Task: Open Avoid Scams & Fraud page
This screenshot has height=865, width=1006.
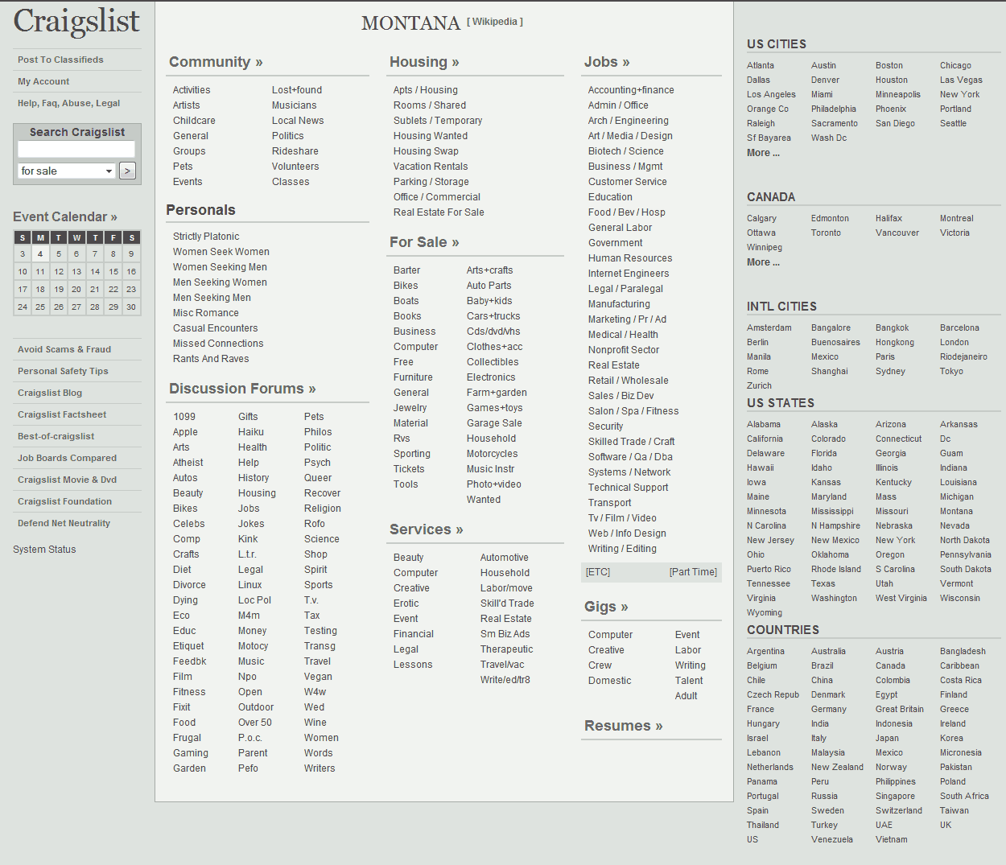Action: (x=64, y=349)
